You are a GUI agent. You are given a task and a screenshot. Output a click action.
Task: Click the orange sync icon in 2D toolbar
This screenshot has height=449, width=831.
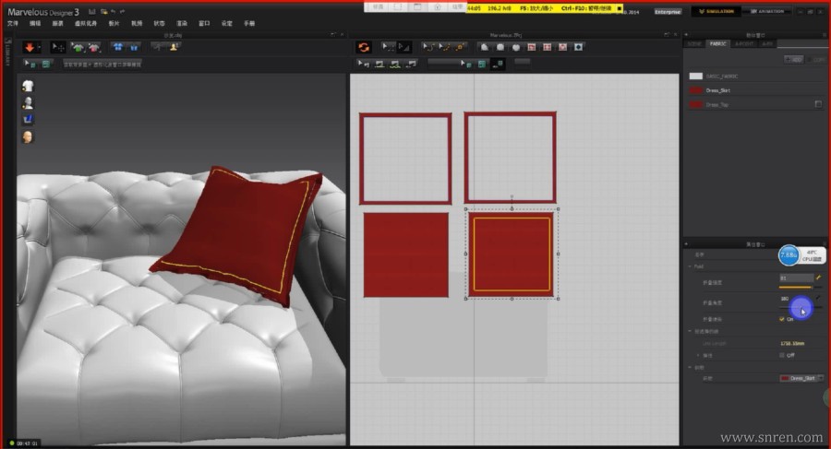coord(363,47)
